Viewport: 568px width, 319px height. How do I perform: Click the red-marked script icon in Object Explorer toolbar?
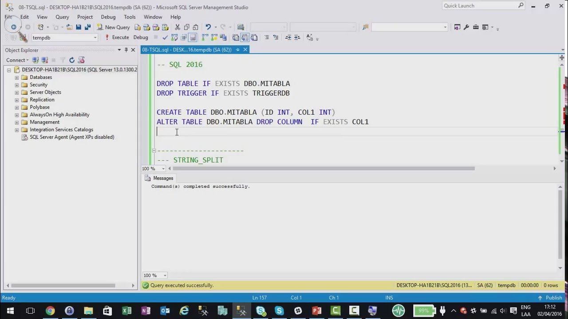tap(81, 60)
